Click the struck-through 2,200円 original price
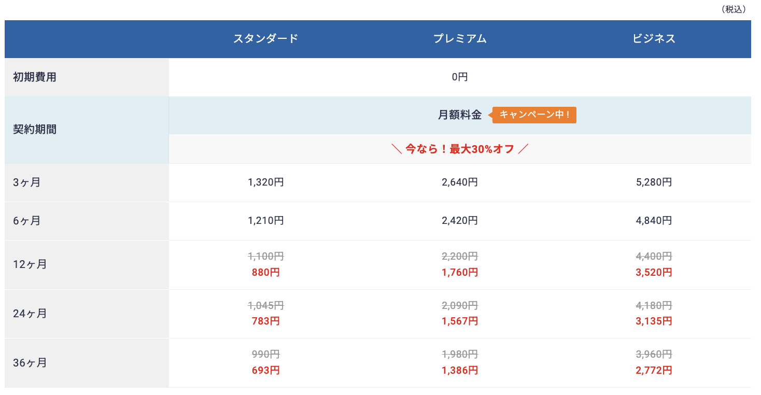The image size is (761, 395). [460, 256]
